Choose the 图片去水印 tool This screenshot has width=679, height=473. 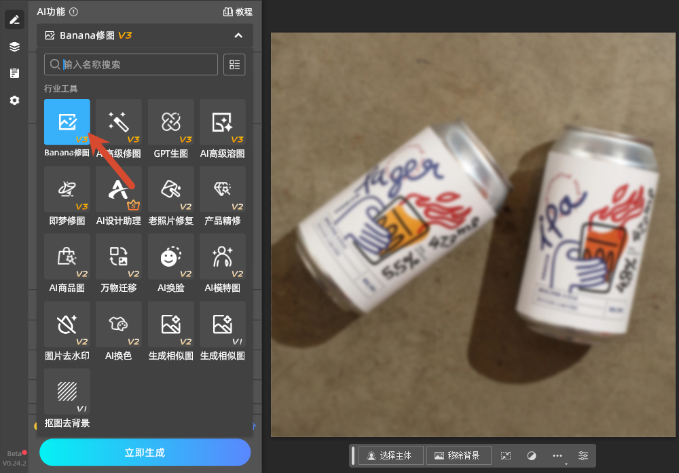67,324
